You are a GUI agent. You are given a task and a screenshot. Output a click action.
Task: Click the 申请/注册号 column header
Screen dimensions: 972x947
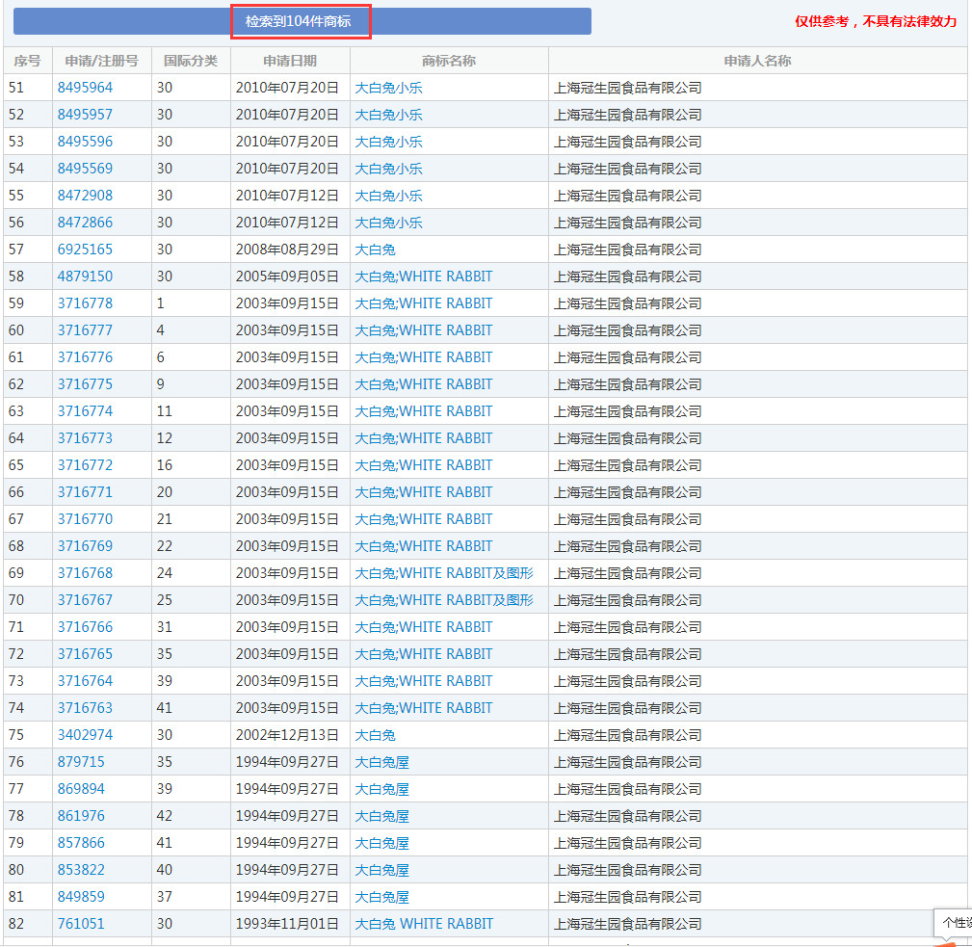pos(101,61)
